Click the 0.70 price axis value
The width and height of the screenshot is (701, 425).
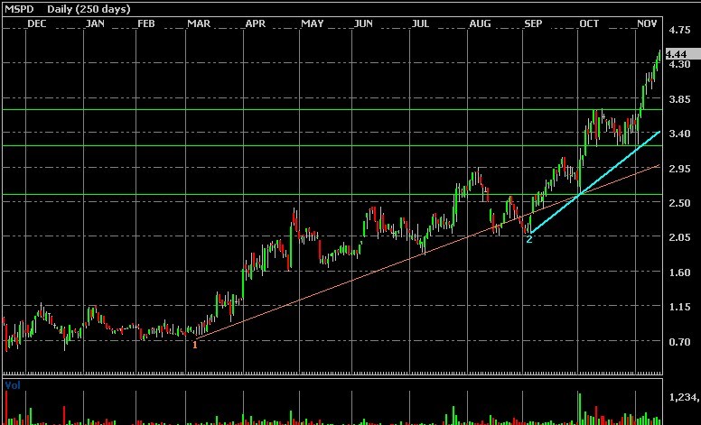point(679,342)
